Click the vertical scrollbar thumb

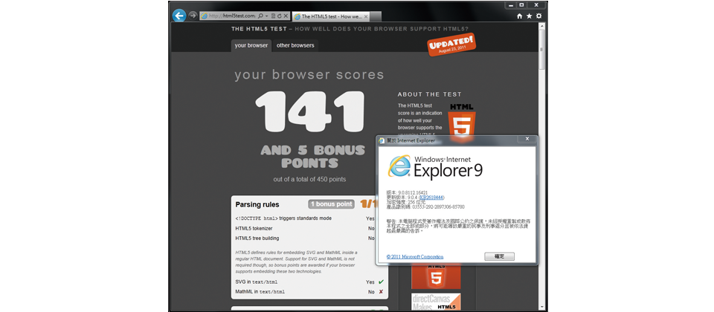pyautogui.click(x=541, y=50)
